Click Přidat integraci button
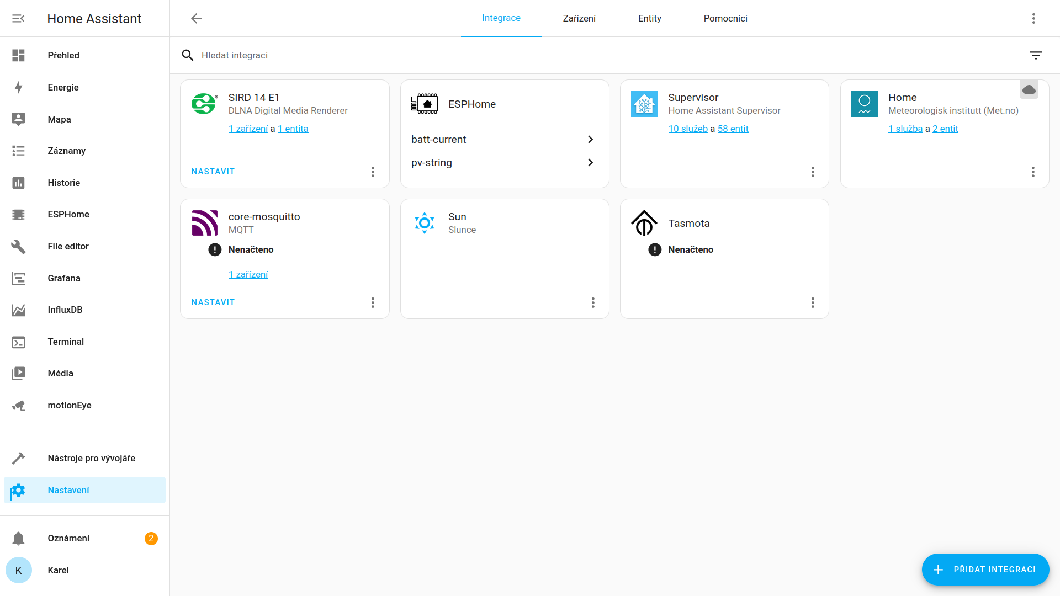 [985, 569]
